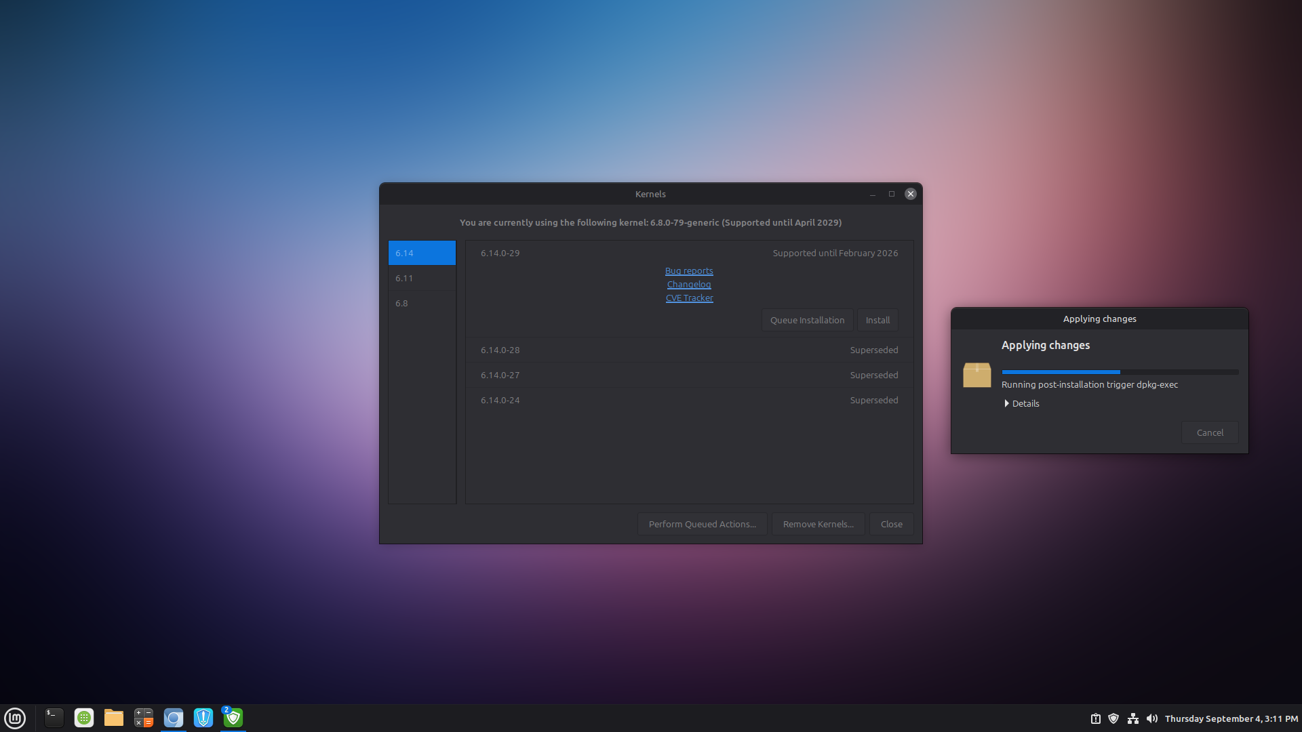Open the clock calendar in the panel
The height and width of the screenshot is (732, 1302).
pyautogui.click(x=1231, y=718)
